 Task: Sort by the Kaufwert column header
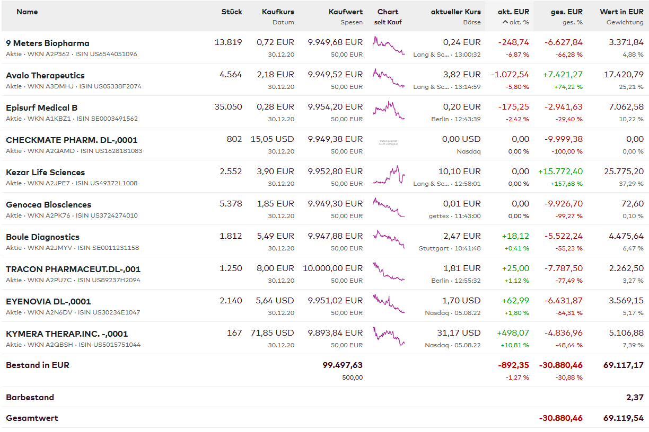point(346,12)
